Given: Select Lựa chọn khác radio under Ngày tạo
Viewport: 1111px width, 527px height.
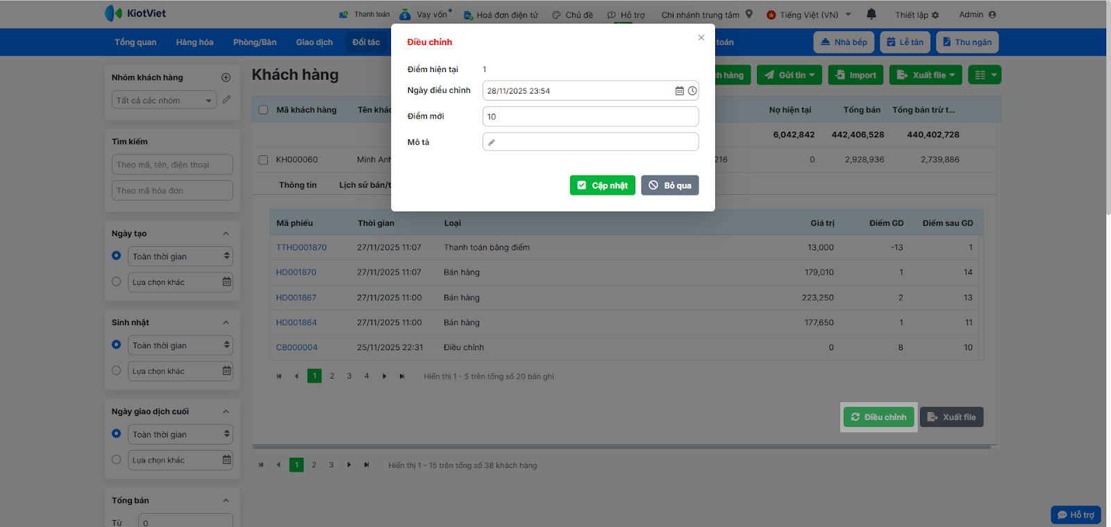Looking at the screenshot, I should tap(116, 282).
